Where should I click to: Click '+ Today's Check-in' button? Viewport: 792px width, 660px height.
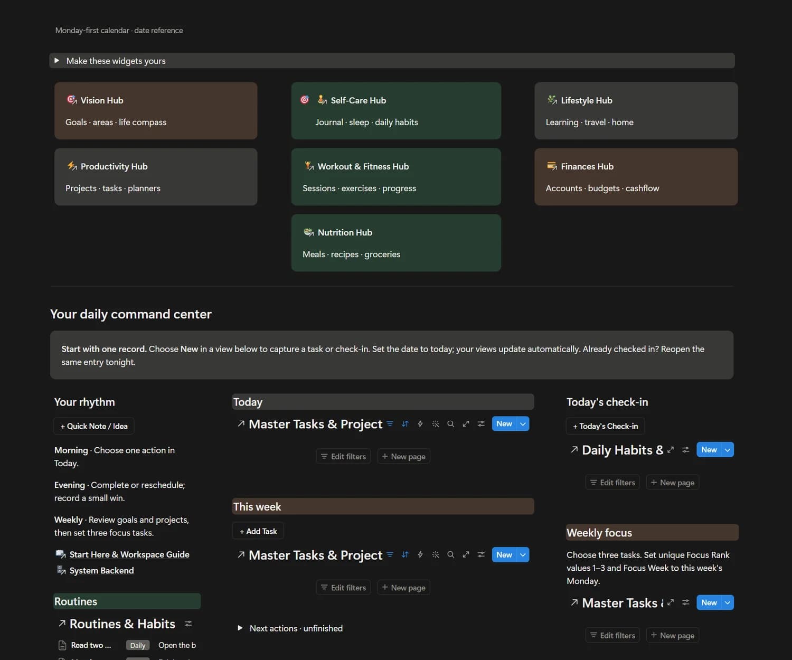605,426
